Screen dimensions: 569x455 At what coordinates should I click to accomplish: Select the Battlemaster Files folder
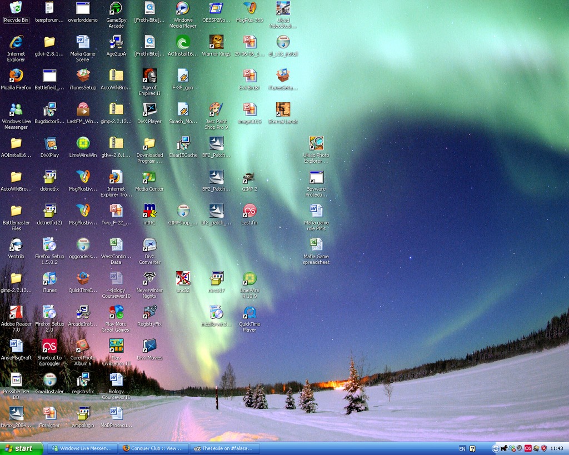(16, 211)
